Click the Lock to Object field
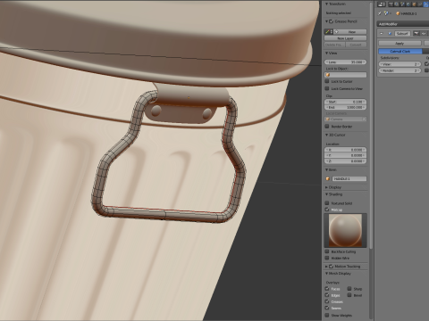The width and height of the screenshot is (429, 321). (346, 75)
